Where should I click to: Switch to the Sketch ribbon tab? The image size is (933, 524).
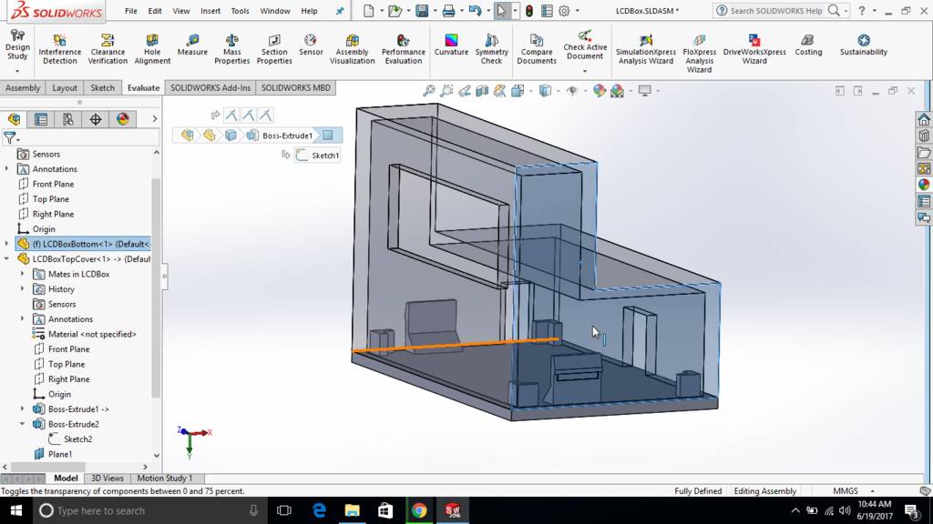click(102, 88)
